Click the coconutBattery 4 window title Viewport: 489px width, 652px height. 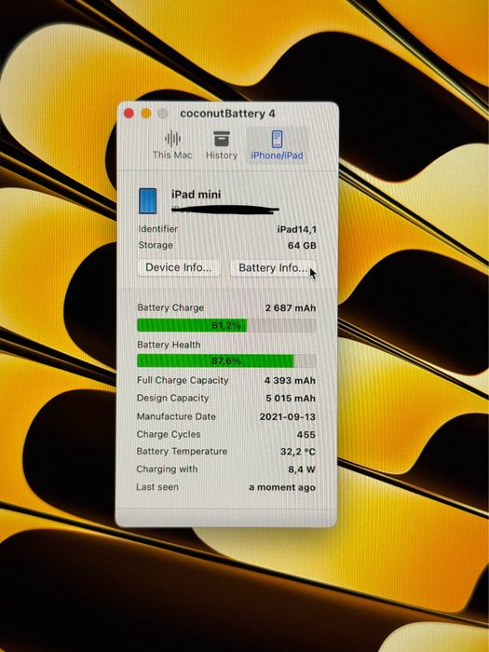coord(227,114)
